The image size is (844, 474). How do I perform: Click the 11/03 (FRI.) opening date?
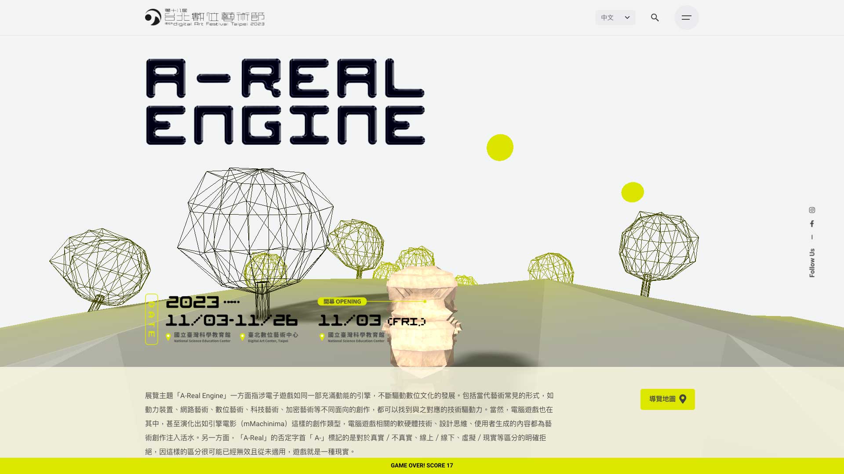pyautogui.click(x=372, y=320)
